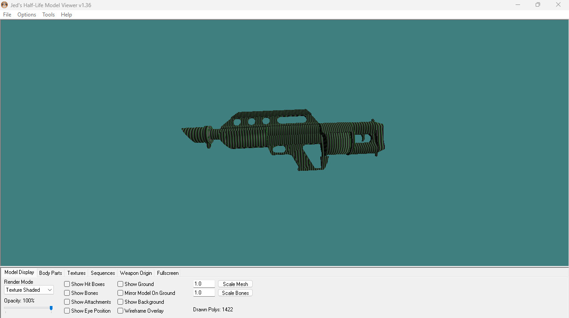569x318 pixels.
Task: Click the app icon in title bar
Action: coord(5,5)
